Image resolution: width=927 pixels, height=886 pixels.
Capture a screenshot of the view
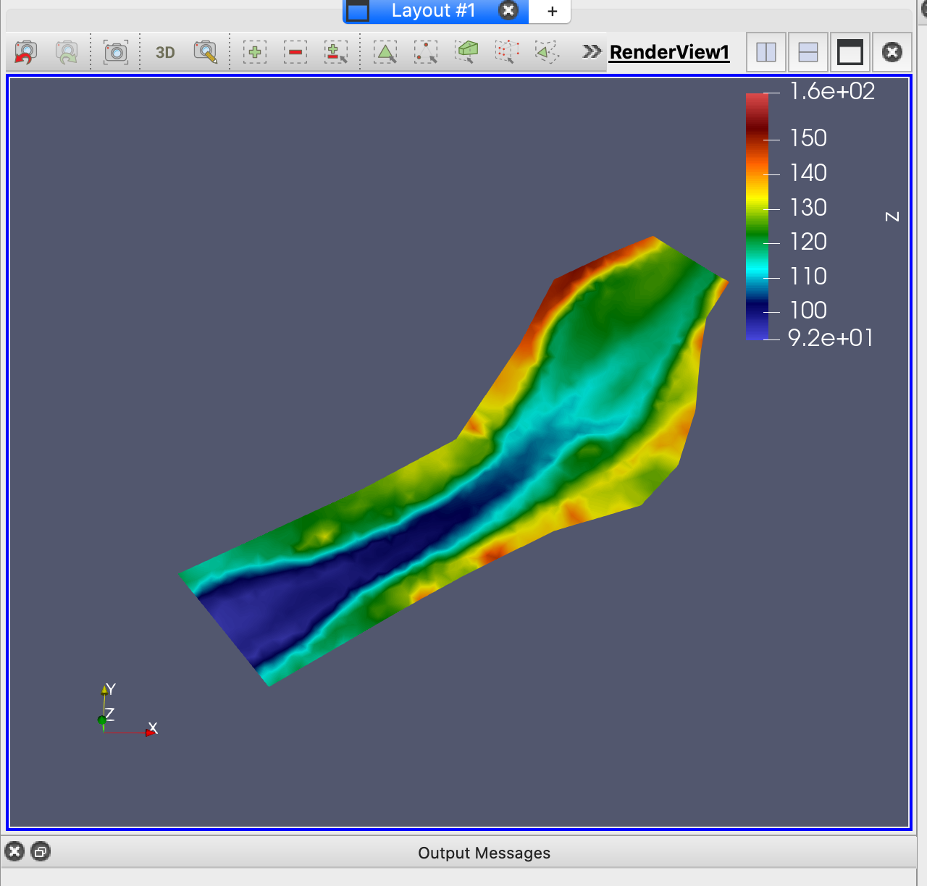pos(116,52)
